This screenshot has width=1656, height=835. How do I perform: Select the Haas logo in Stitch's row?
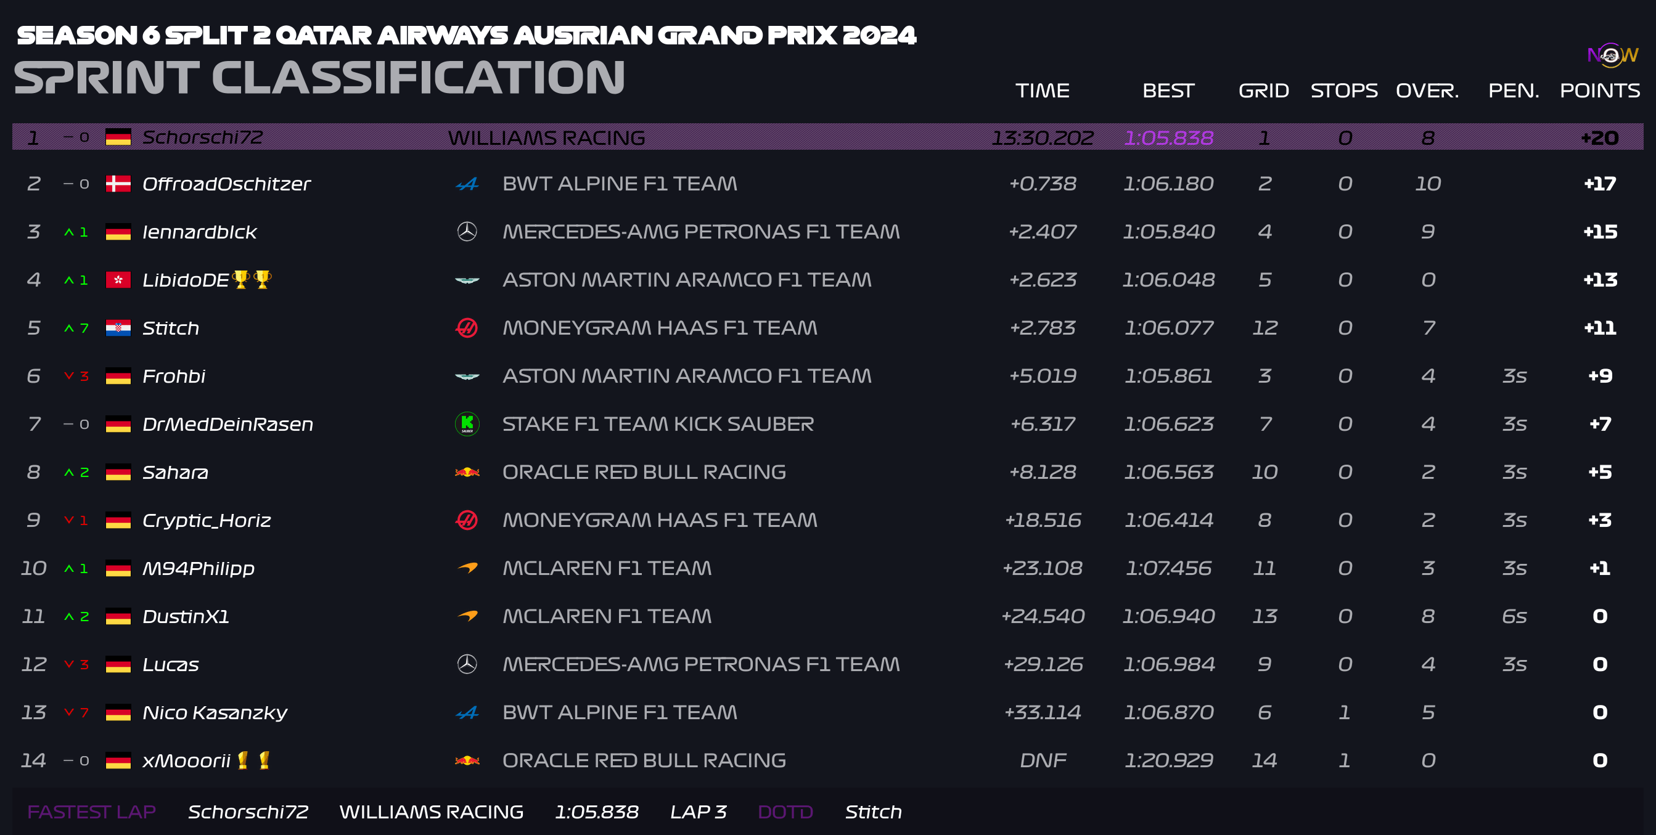click(x=467, y=328)
